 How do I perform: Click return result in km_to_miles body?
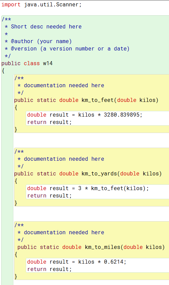[49, 269]
